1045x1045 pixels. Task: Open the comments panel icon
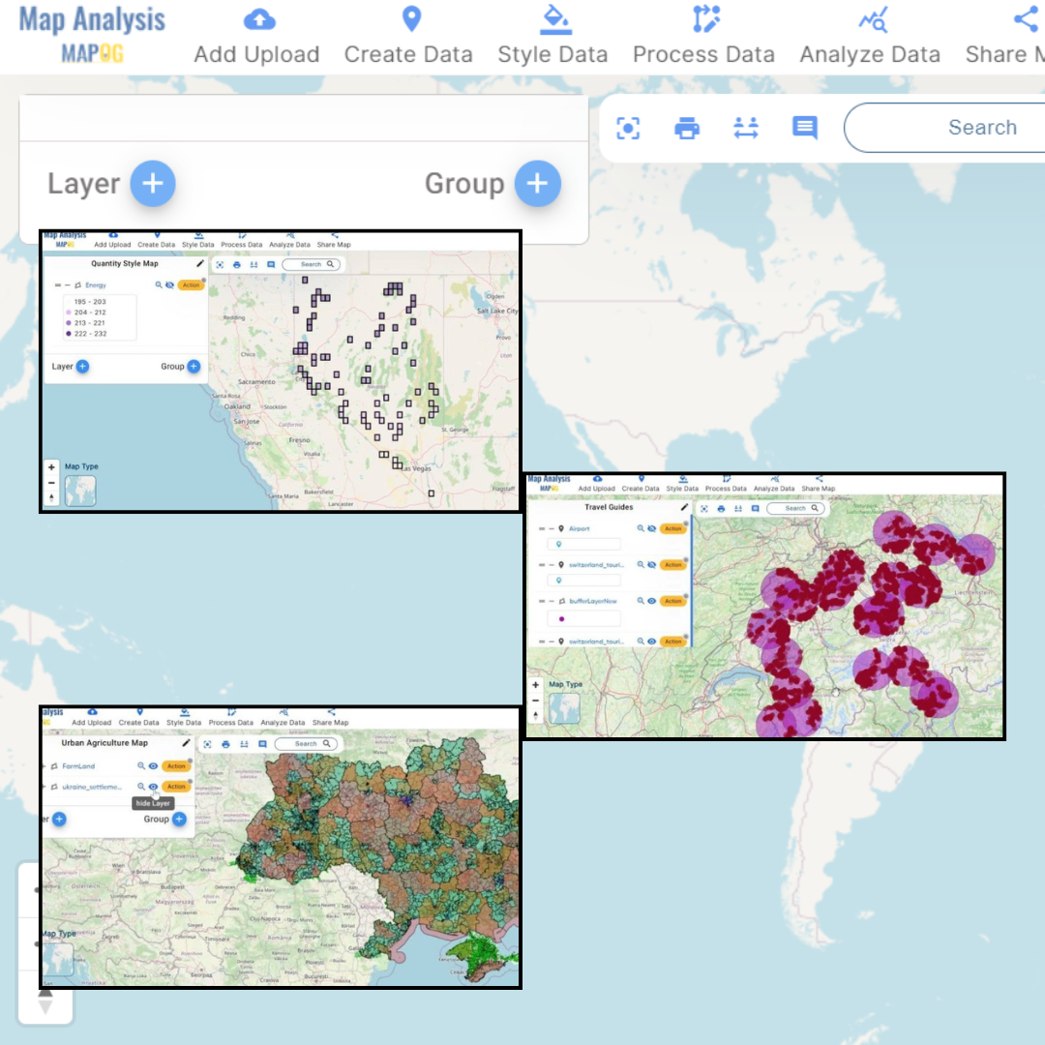[x=804, y=127]
